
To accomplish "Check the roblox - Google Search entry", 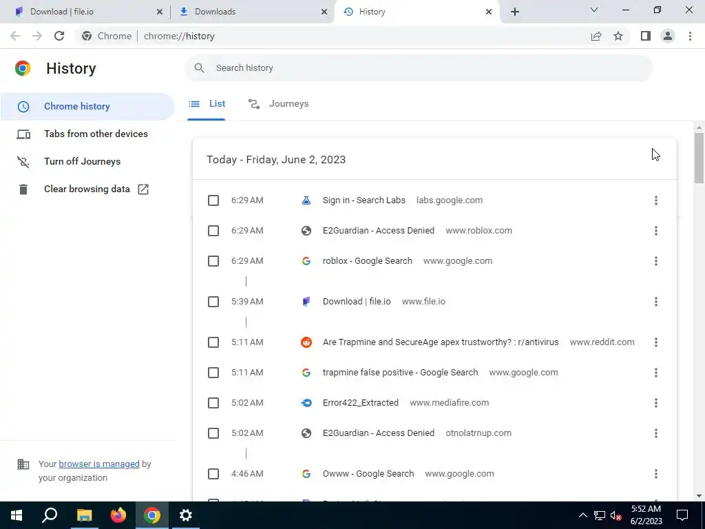I will [x=213, y=261].
